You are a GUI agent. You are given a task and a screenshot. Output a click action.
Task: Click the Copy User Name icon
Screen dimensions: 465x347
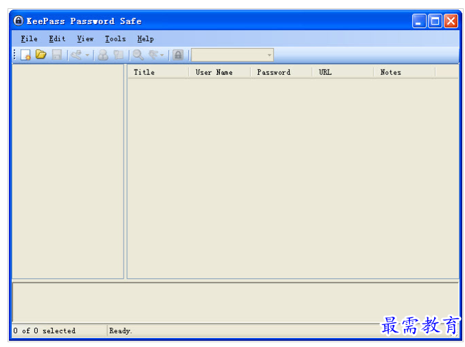103,55
